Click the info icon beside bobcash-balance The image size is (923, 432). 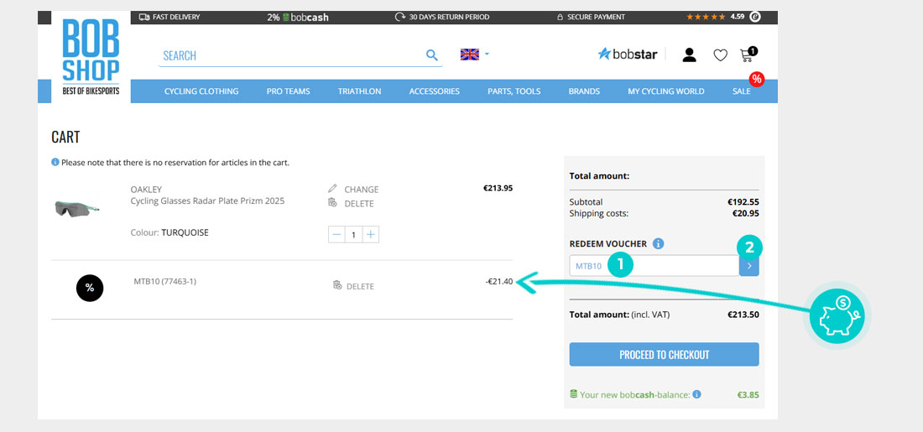tap(696, 394)
